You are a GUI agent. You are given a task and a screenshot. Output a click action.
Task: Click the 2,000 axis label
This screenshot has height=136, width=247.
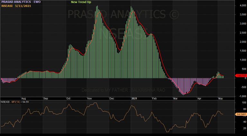243,42
